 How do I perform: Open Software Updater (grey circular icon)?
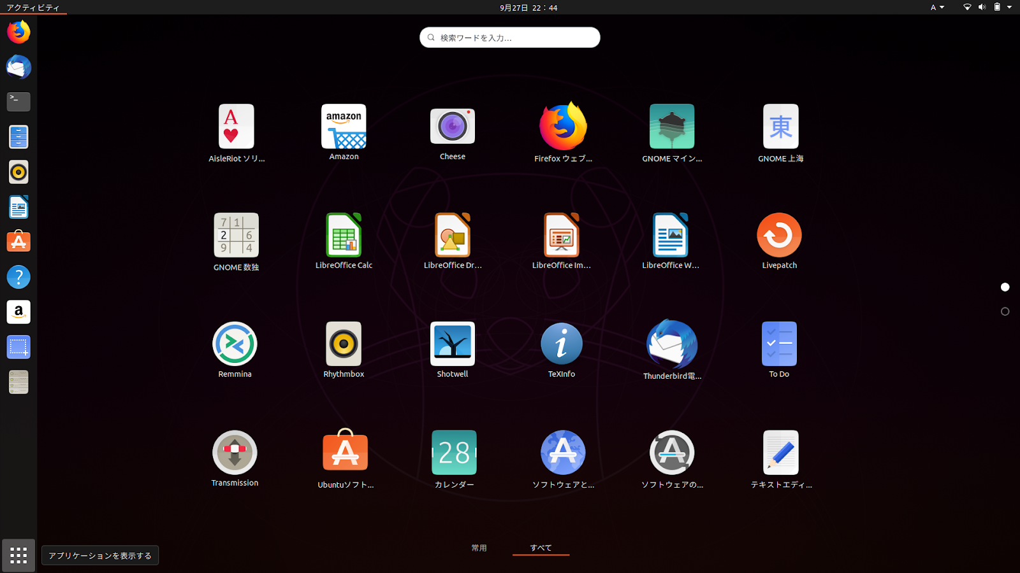672,453
